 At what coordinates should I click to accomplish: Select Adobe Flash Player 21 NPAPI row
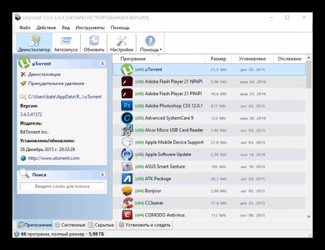209,82
